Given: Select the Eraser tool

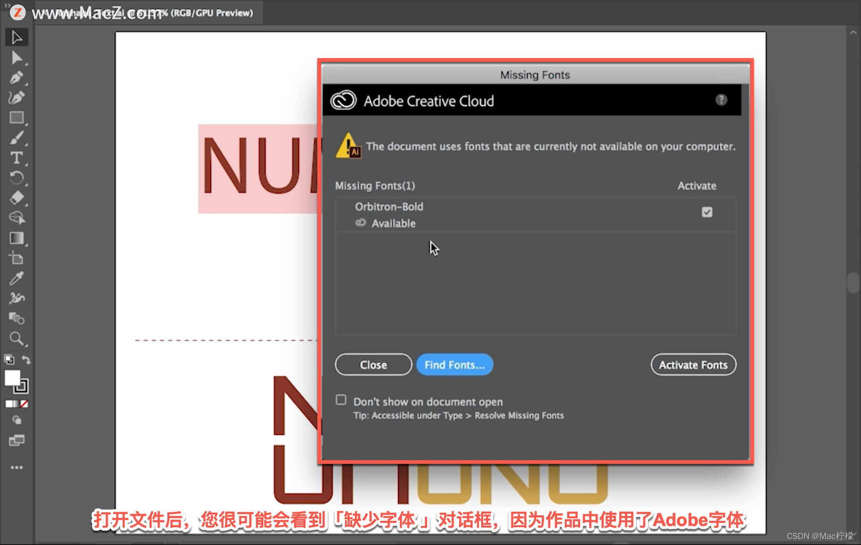Looking at the screenshot, I should pos(17,198).
